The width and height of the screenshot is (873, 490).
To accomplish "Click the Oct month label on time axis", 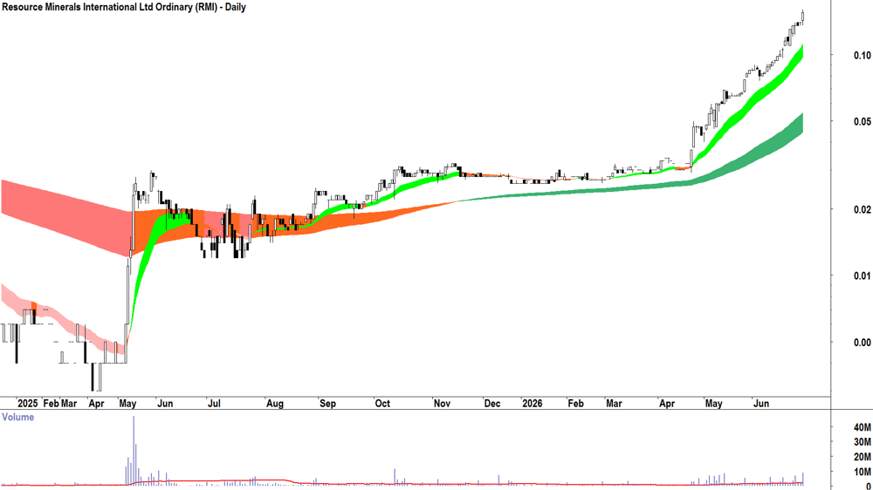I will 382,404.
